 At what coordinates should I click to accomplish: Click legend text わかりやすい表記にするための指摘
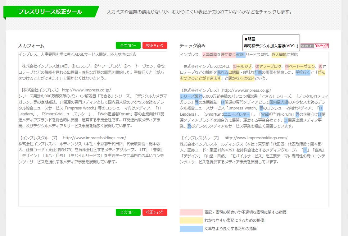pos(234,220)
